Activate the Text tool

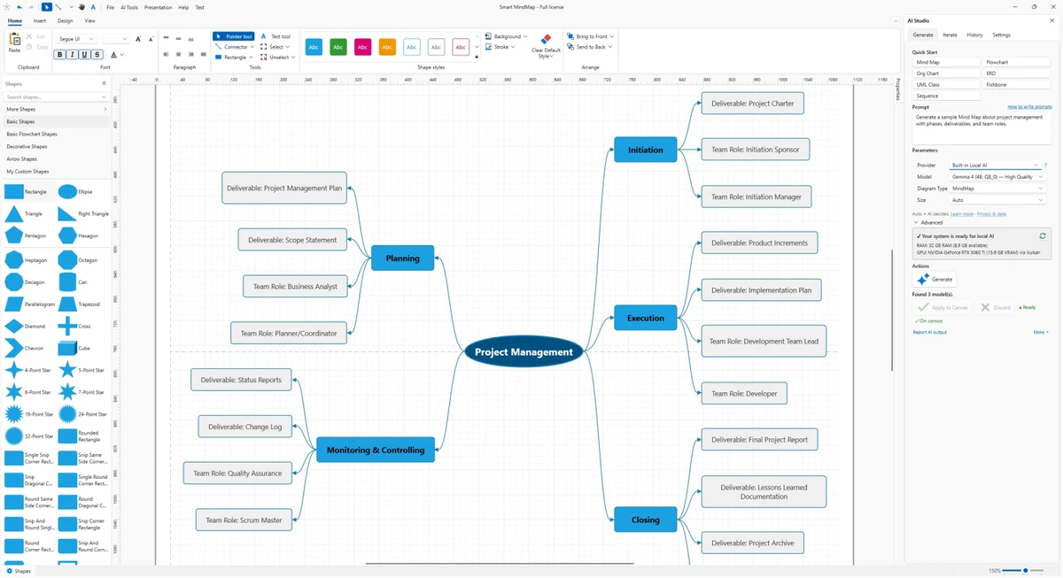[x=275, y=36]
